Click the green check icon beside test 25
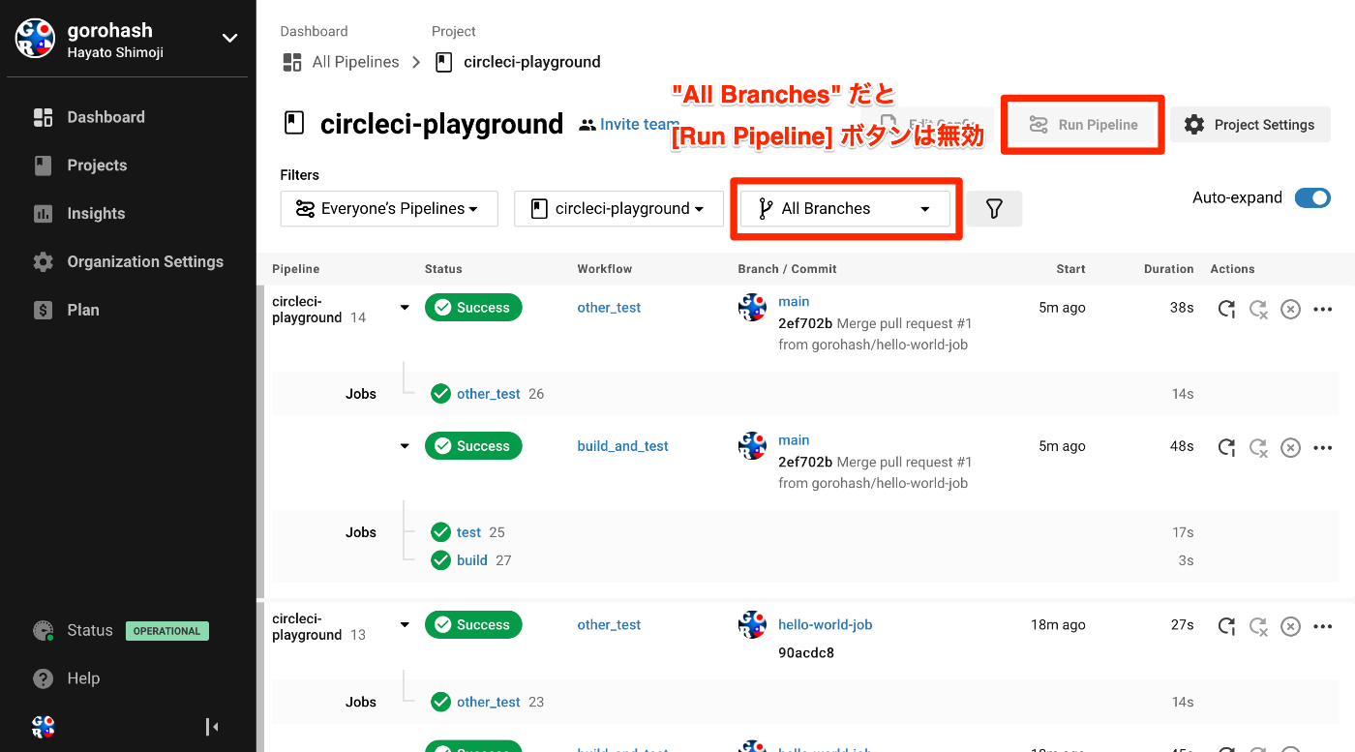The height and width of the screenshot is (752, 1355). click(x=441, y=532)
